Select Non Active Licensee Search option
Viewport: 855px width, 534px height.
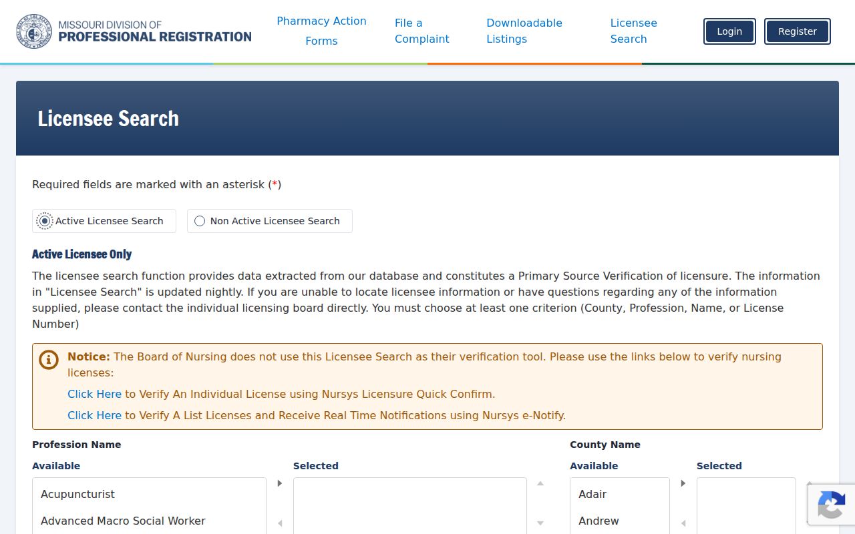[270, 221]
